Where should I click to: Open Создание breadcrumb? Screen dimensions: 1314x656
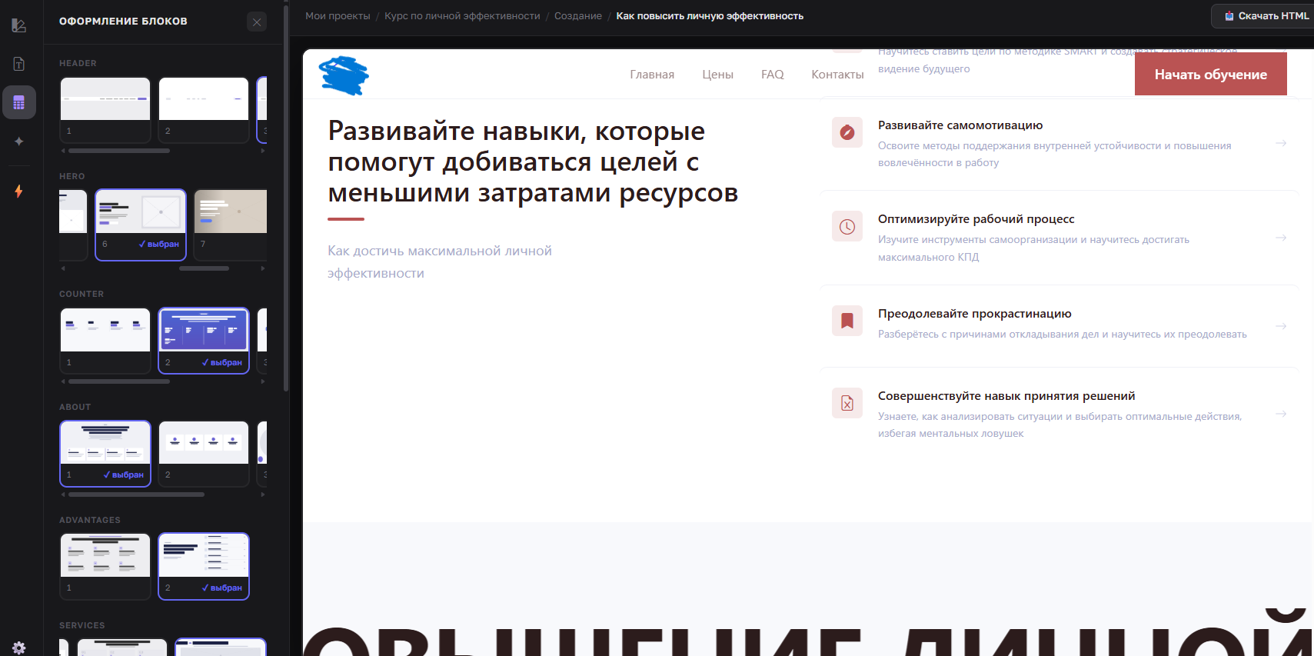tap(578, 16)
